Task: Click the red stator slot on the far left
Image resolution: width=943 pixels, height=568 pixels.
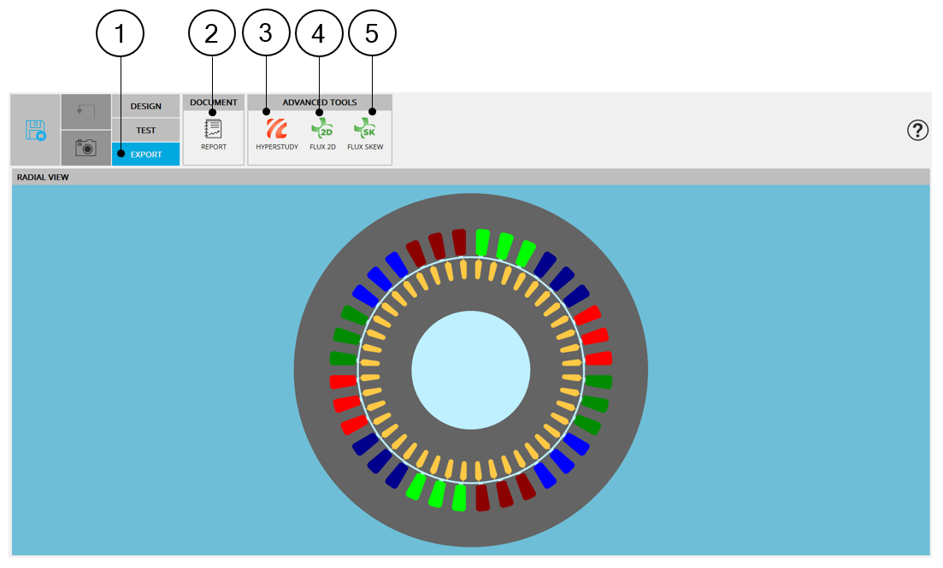Action: [x=343, y=381]
